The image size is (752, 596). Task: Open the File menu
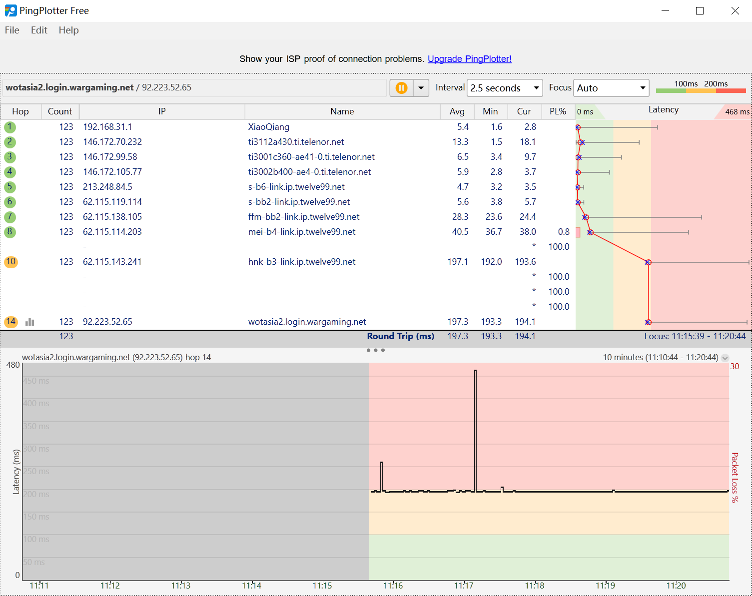tap(12, 30)
